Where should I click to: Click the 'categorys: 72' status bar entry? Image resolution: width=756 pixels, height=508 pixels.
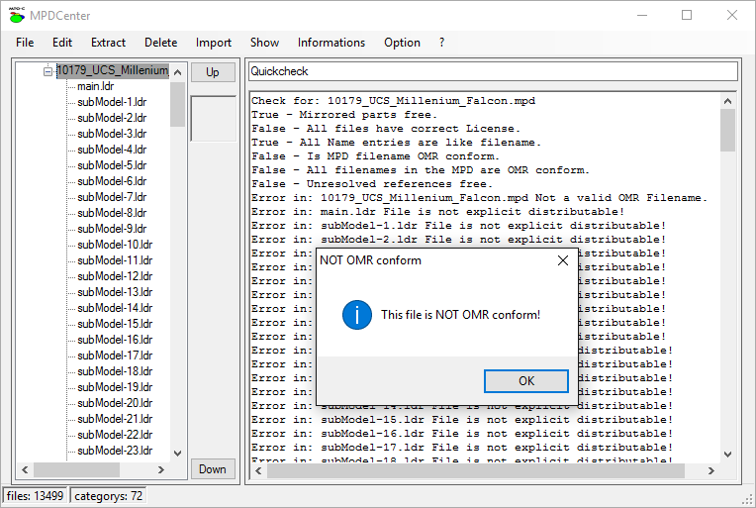(108, 496)
